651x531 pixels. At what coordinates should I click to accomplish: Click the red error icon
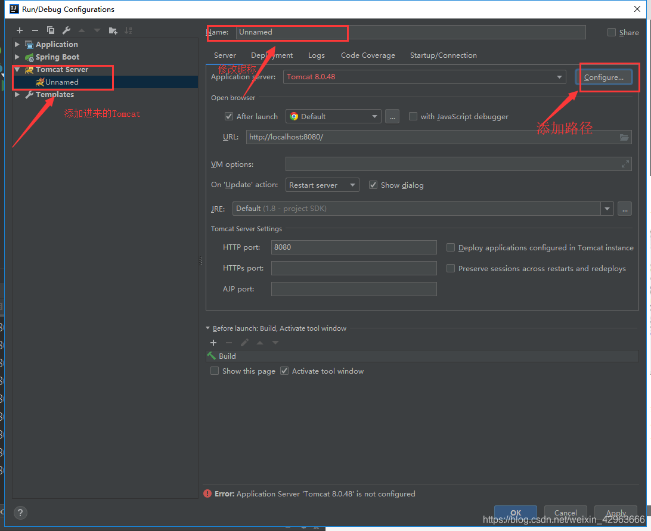[207, 493]
